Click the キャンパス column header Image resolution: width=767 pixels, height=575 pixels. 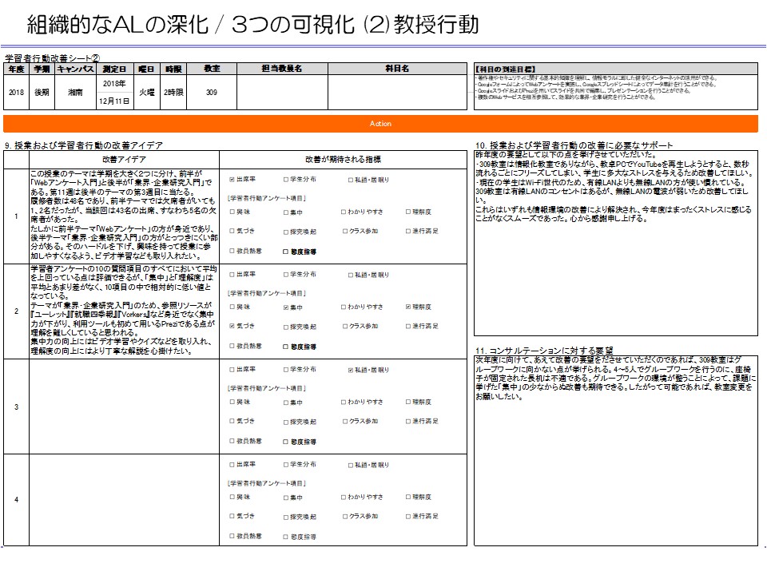[x=75, y=69]
